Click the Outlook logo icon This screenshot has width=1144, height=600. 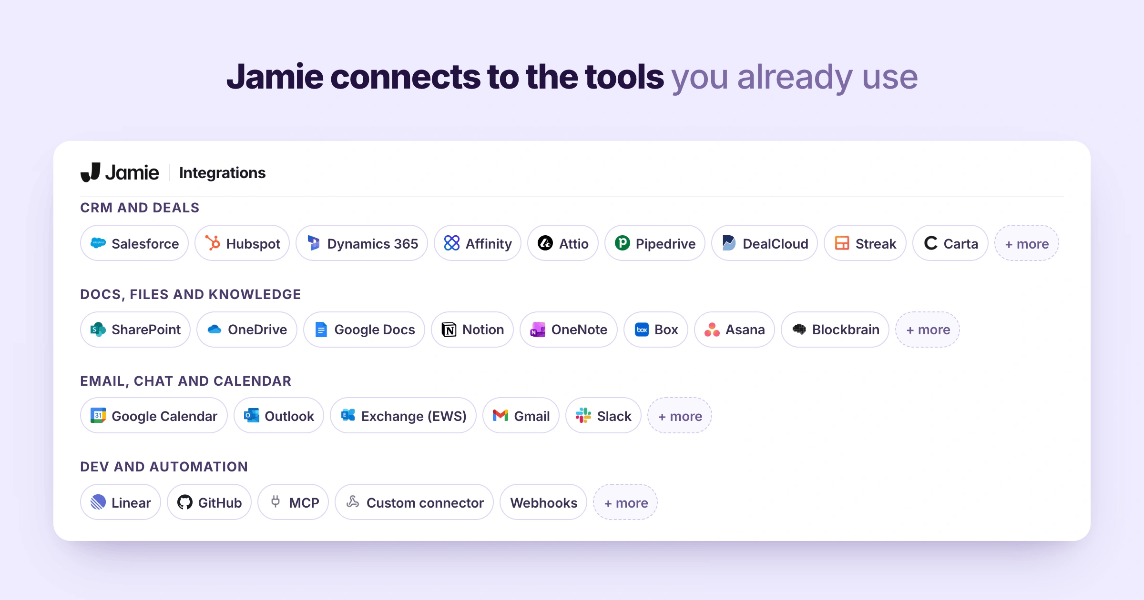point(251,416)
